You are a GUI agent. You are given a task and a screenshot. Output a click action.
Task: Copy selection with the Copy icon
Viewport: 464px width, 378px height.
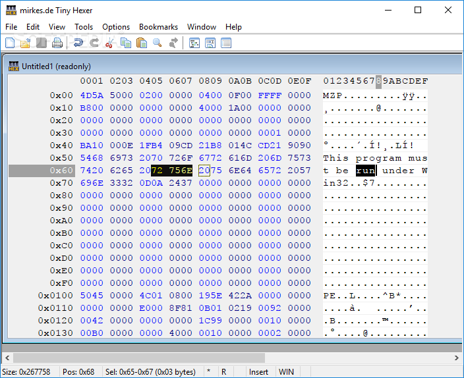click(x=126, y=43)
